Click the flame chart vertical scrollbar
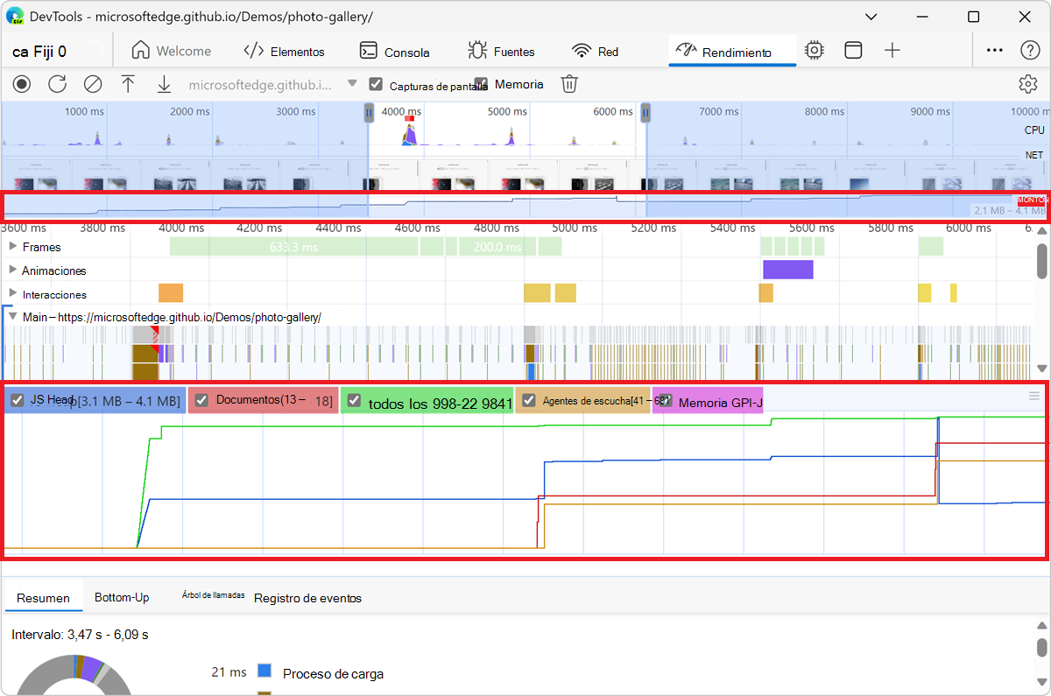Image resolution: width=1051 pixels, height=696 pixels. click(1042, 261)
